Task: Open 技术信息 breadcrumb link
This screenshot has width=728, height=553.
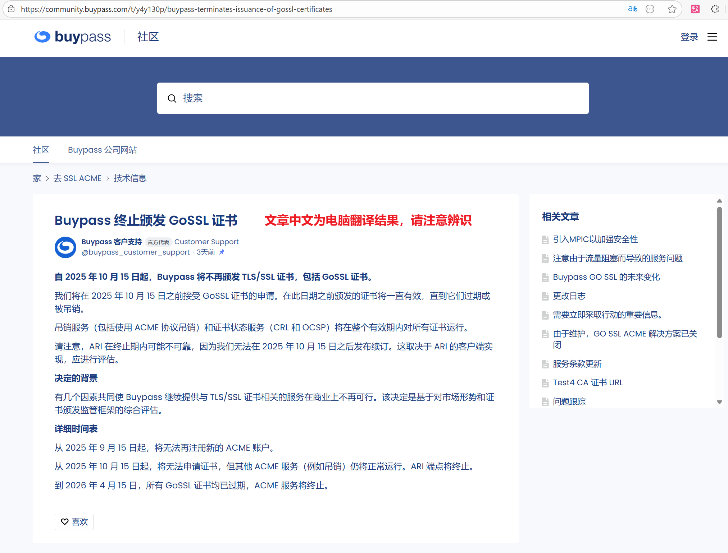Action: click(130, 178)
